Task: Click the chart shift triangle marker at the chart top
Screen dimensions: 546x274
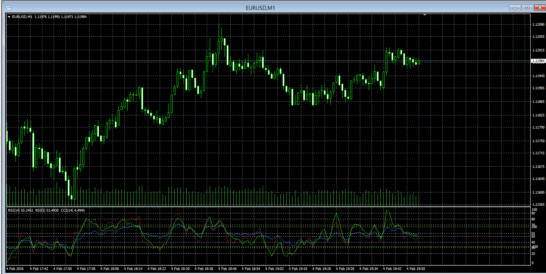Action: pyautogui.click(x=425, y=15)
